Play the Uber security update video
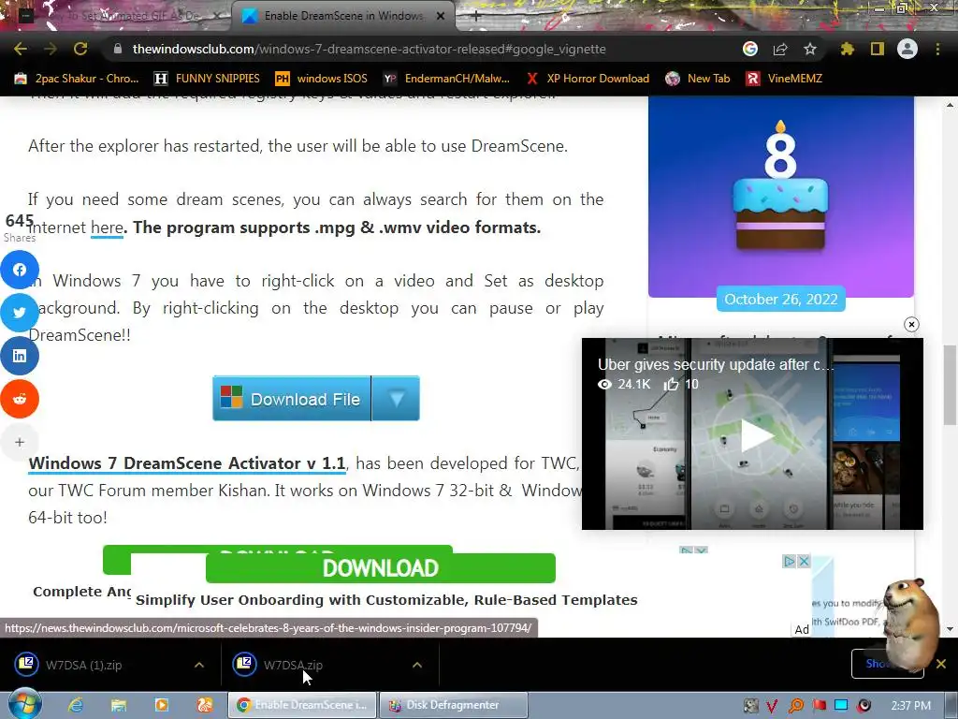 tap(756, 435)
